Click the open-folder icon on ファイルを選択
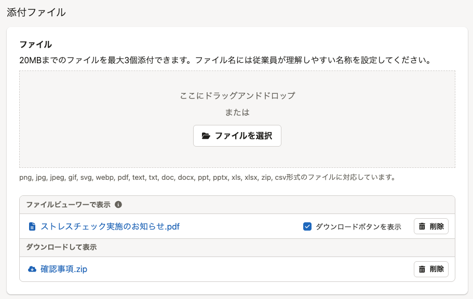 [206, 136]
